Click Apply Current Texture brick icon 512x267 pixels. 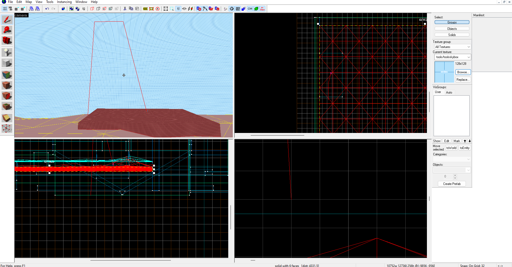tap(7, 85)
